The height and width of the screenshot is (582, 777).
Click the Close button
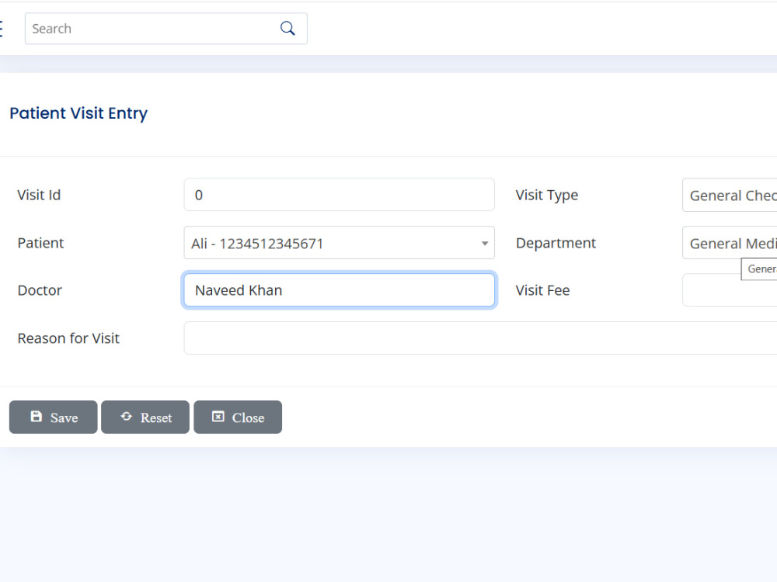[238, 417]
